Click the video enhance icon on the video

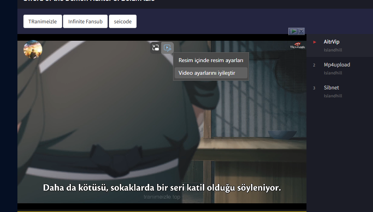(x=167, y=48)
